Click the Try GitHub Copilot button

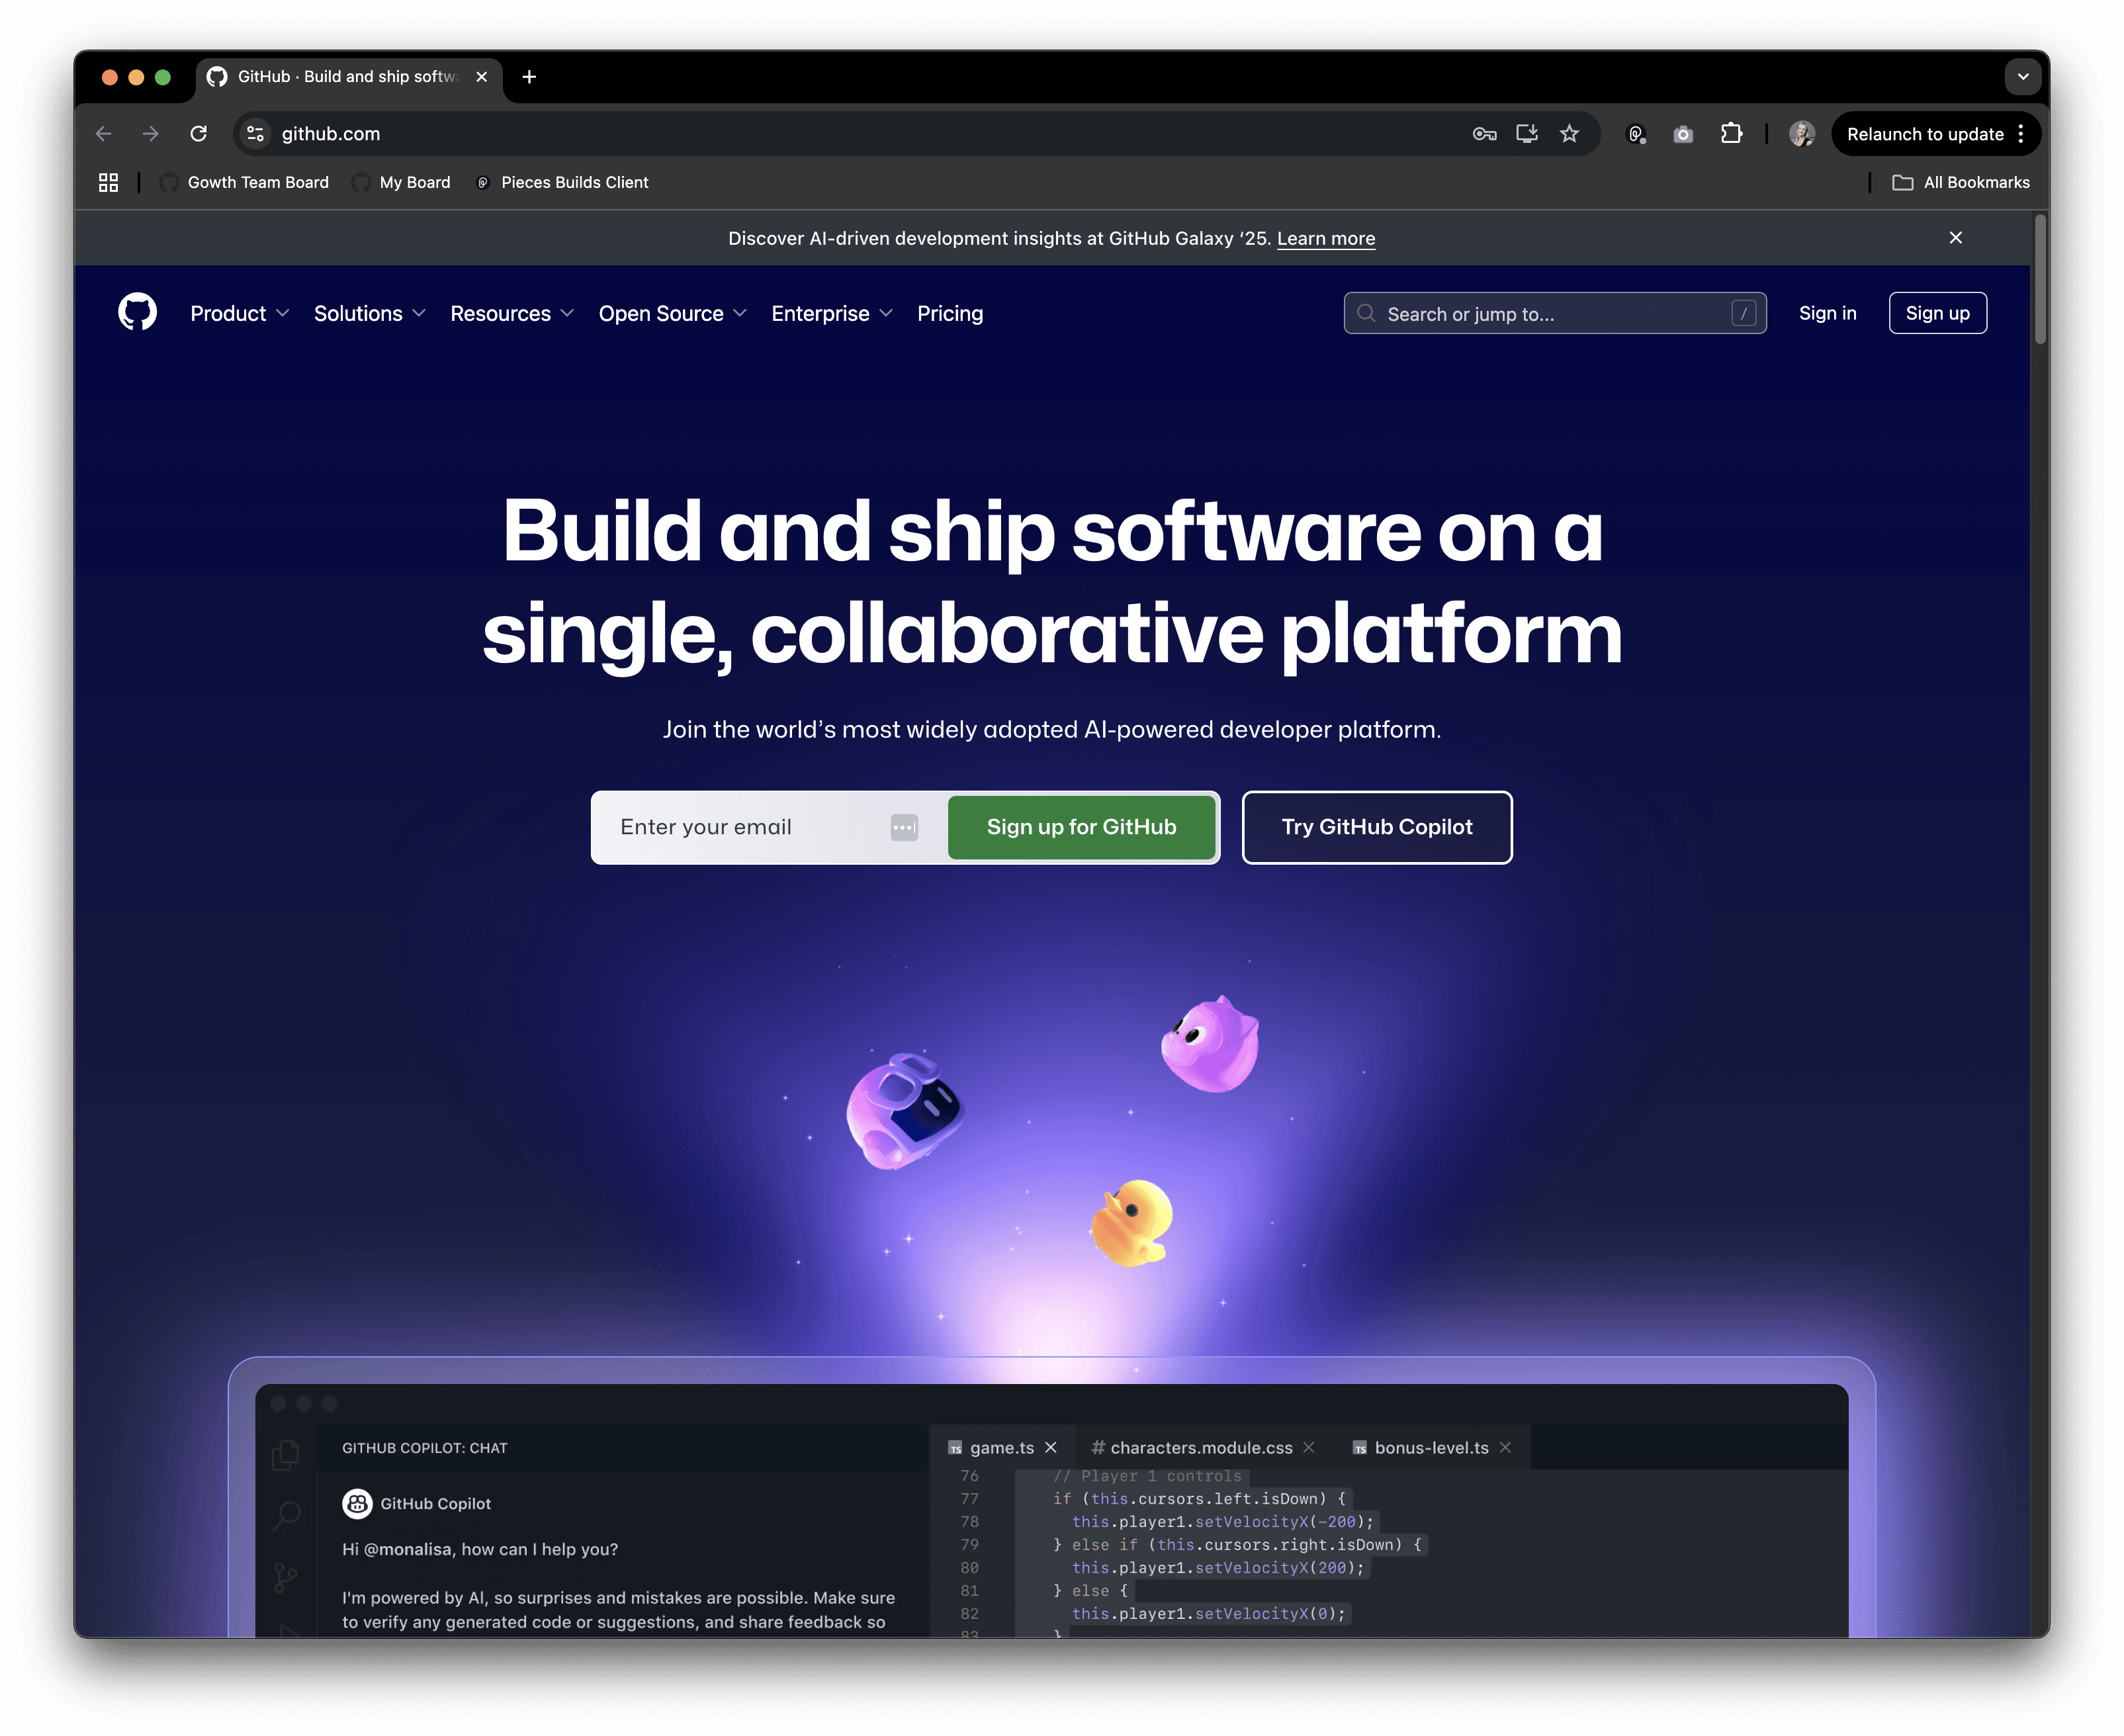click(x=1377, y=827)
